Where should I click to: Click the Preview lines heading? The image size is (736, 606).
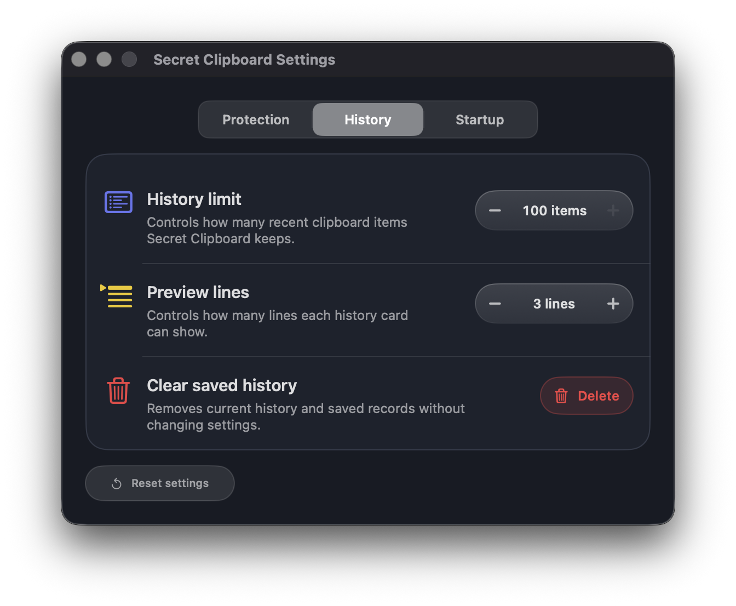click(198, 292)
